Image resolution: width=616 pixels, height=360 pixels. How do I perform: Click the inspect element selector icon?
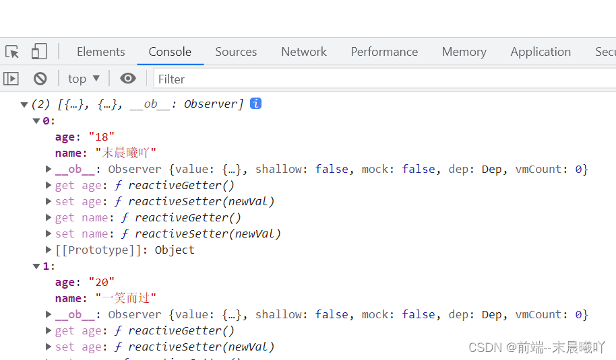[x=12, y=52]
